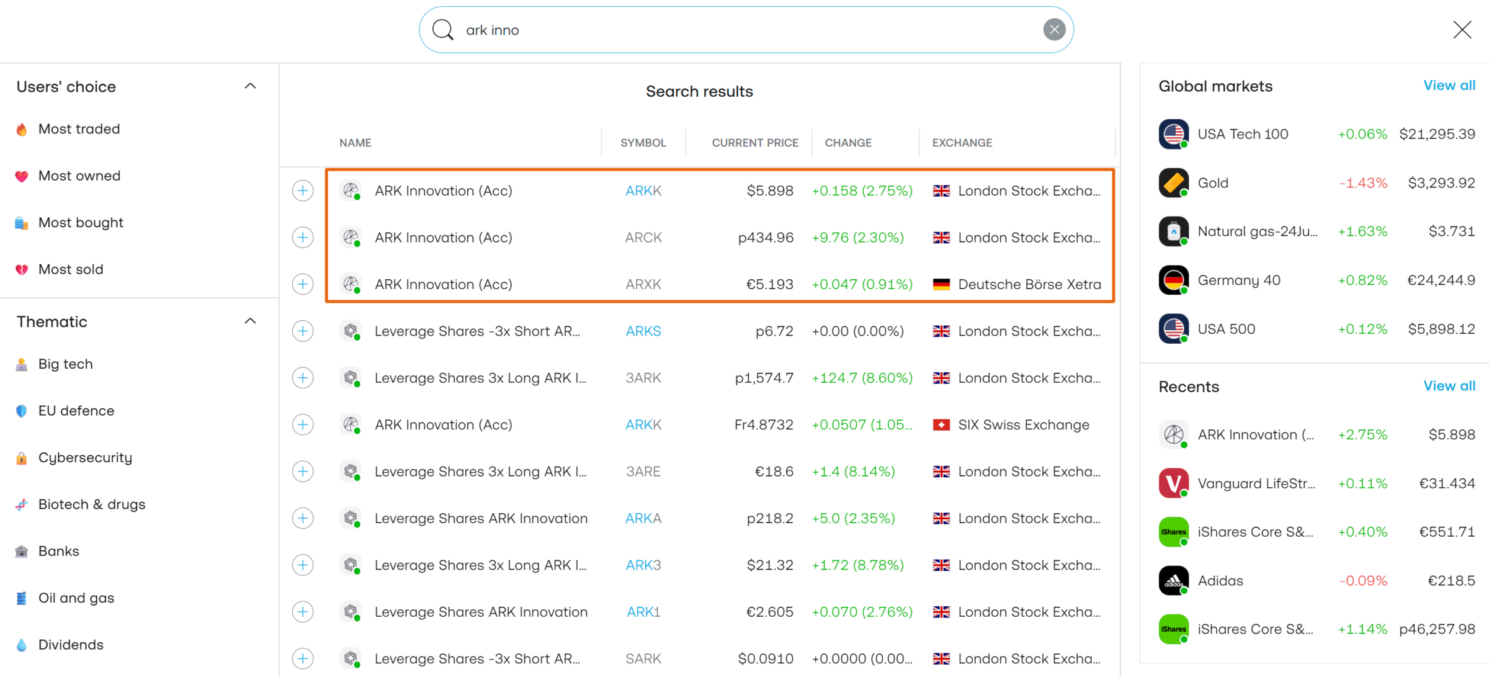The width and height of the screenshot is (1489, 677).
Task: Select the SARK symbol text
Action: click(x=643, y=658)
